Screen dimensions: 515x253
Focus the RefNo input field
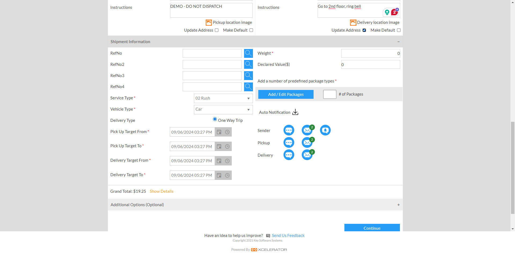[x=212, y=53]
